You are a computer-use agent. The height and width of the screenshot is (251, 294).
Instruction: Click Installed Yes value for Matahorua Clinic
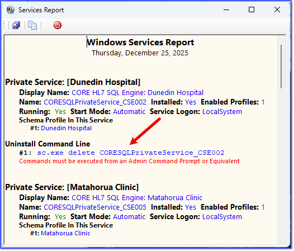191,207
